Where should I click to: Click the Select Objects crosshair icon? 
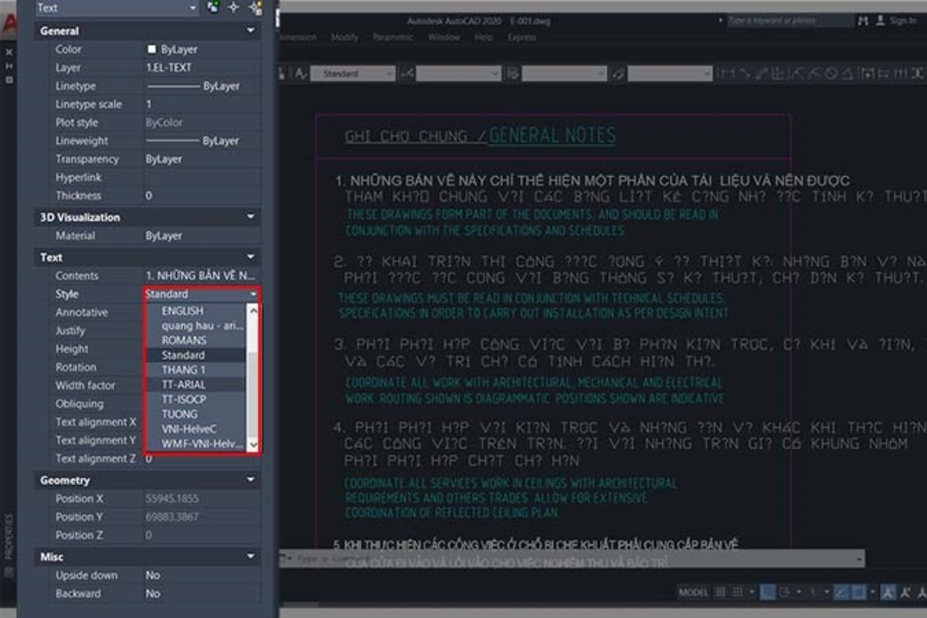pyautogui.click(x=234, y=8)
